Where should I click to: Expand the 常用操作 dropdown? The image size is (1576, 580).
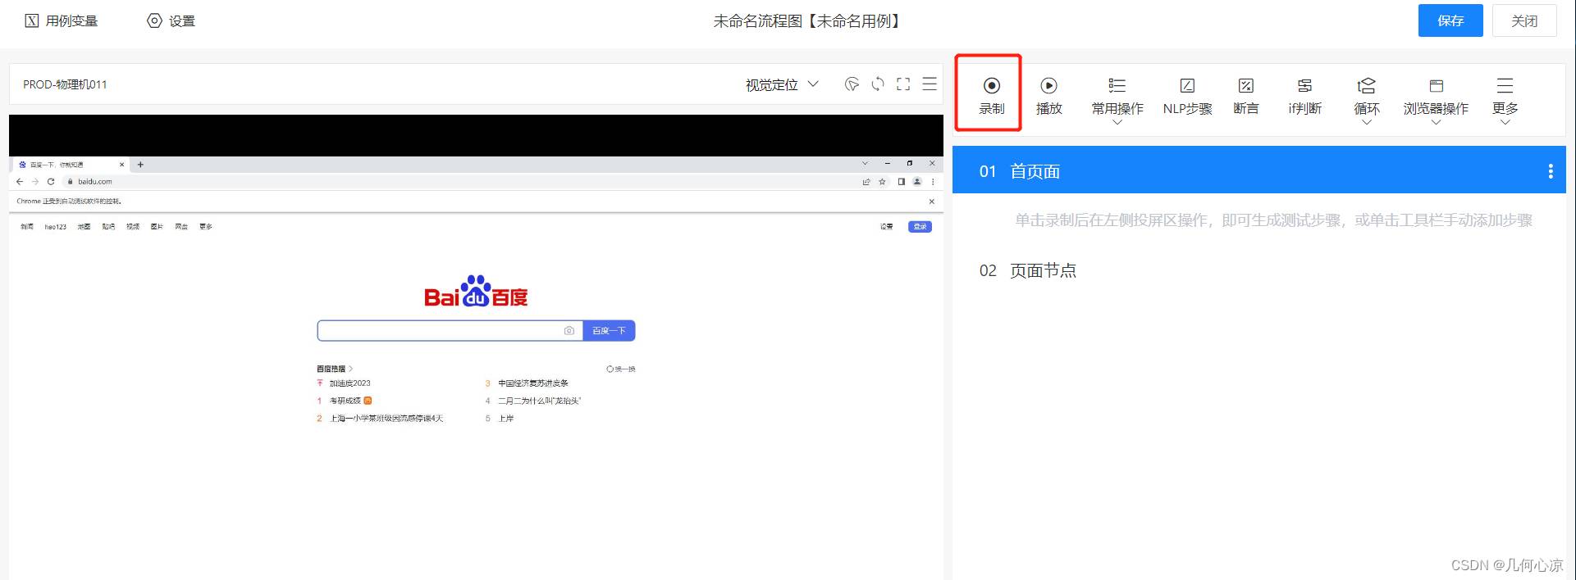pos(1117,97)
